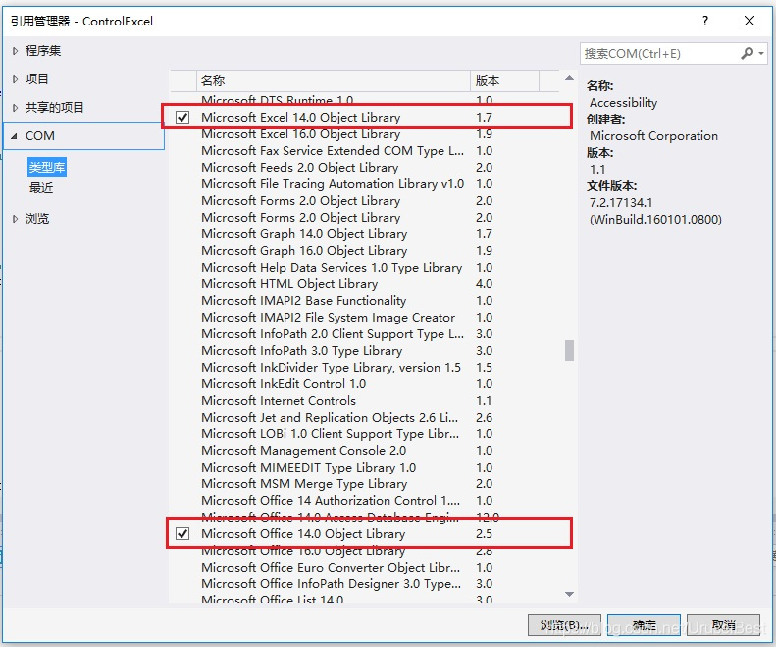Select Microsoft MIMEEDIT Type Library 1.0 row
The height and width of the screenshot is (647, 776).
[366, 468]
